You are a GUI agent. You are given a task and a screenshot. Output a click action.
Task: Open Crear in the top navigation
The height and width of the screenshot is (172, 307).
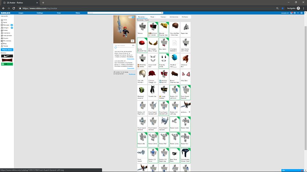(x=59, y=13)
